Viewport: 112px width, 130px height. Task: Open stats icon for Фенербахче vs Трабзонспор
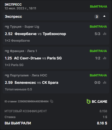[105, 34]
